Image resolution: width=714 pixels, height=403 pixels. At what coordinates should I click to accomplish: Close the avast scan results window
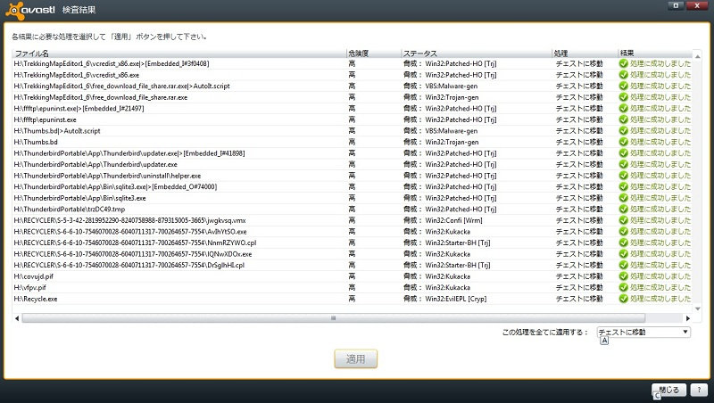point(697,5)
